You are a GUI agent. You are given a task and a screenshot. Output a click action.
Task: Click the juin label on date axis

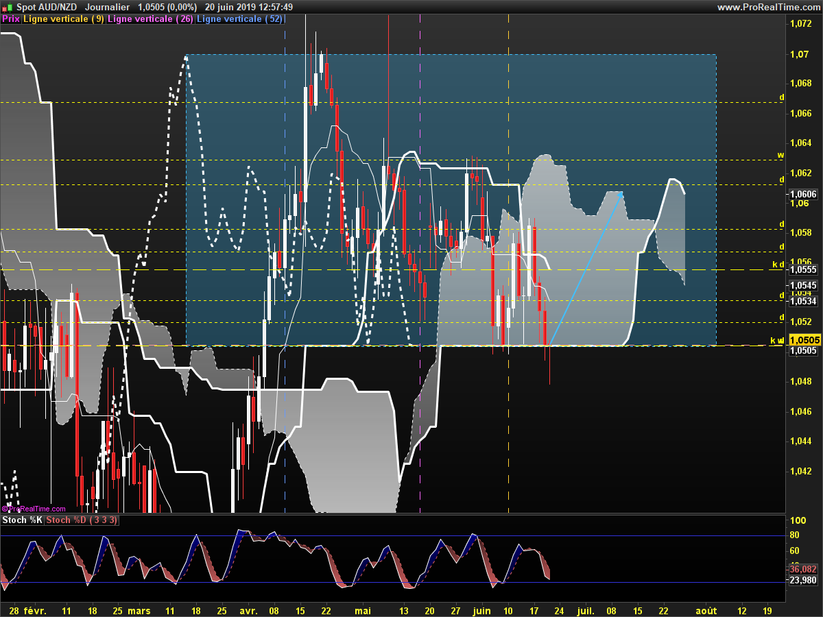(482, 609)
